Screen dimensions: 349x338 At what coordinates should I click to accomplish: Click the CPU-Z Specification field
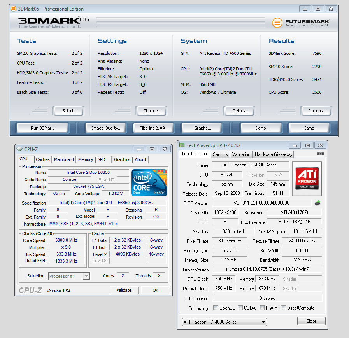107,203
